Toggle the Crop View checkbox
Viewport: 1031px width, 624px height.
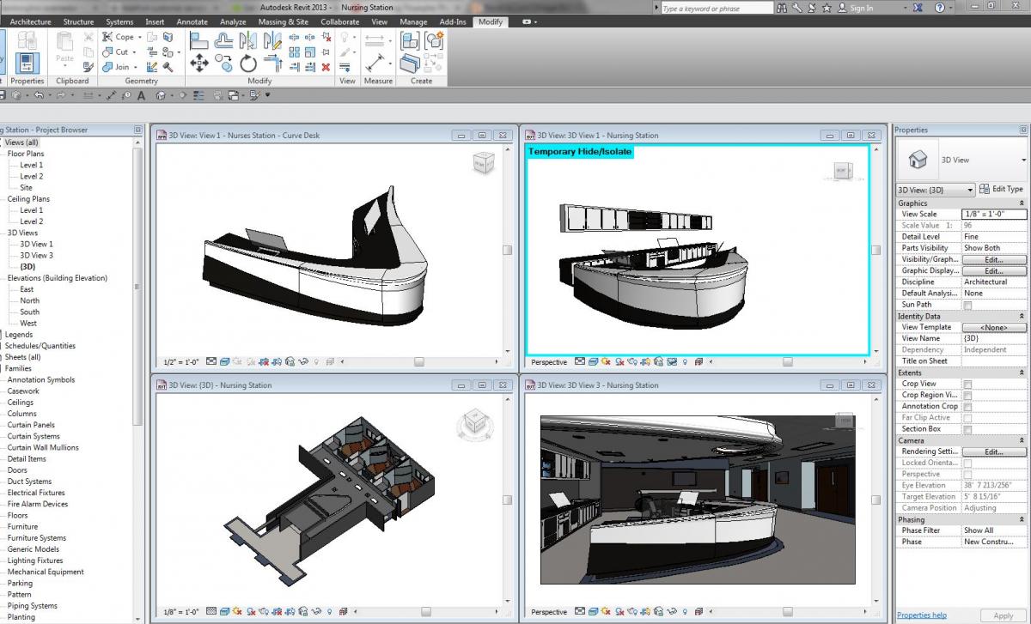click(x=967, y=384)
